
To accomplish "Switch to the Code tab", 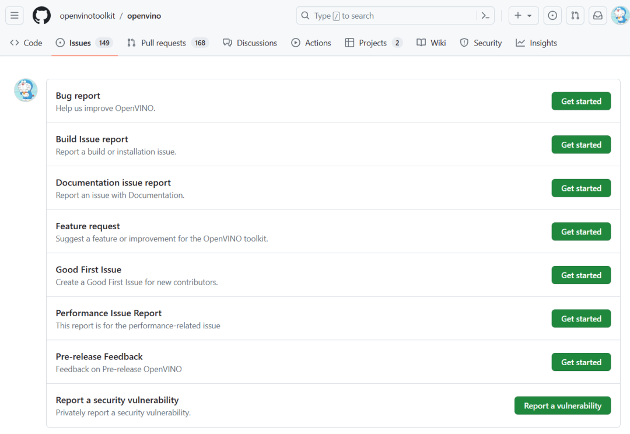I will (26, 43).
